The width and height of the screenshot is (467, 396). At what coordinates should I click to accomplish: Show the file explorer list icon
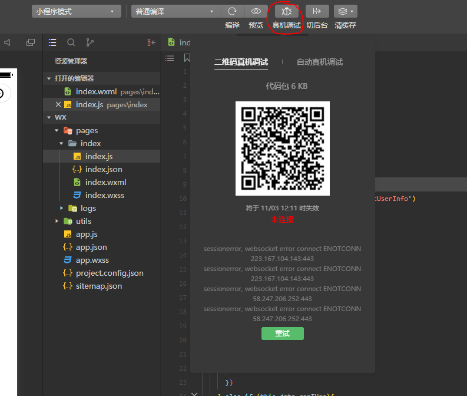[52, 42]
